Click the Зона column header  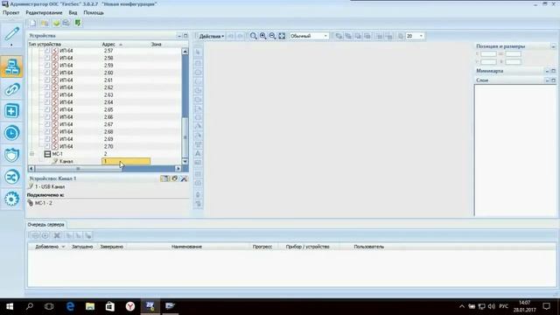[x=156, y=45]
